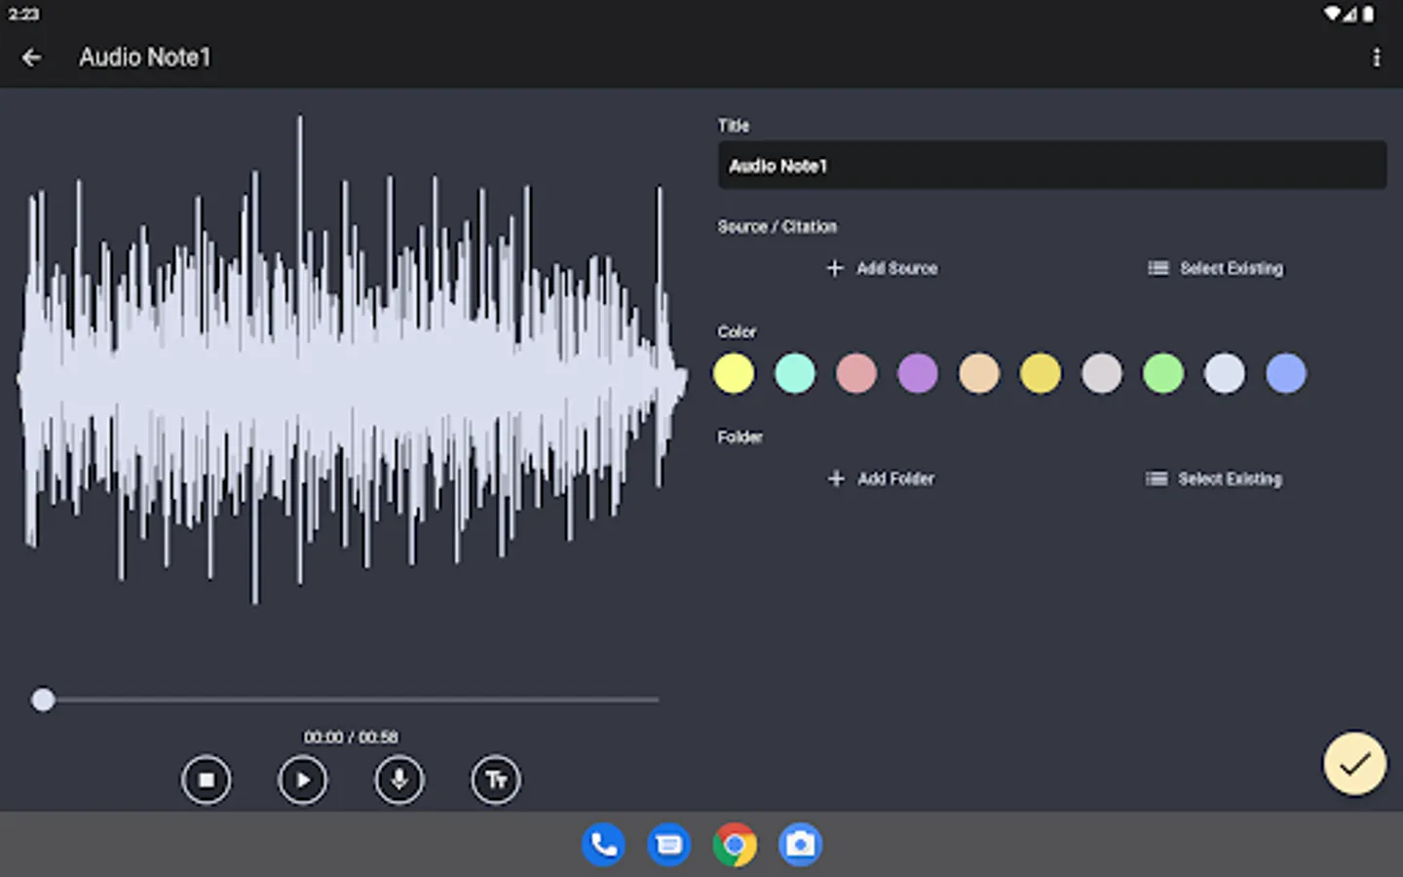The width and height of the screenshot is (1403, 877).
Task: Pick the blue color swatch
Action: 1286,373
